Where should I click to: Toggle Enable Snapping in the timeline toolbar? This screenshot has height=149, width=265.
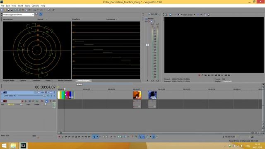pyautogui.click(x=140, y=137)
